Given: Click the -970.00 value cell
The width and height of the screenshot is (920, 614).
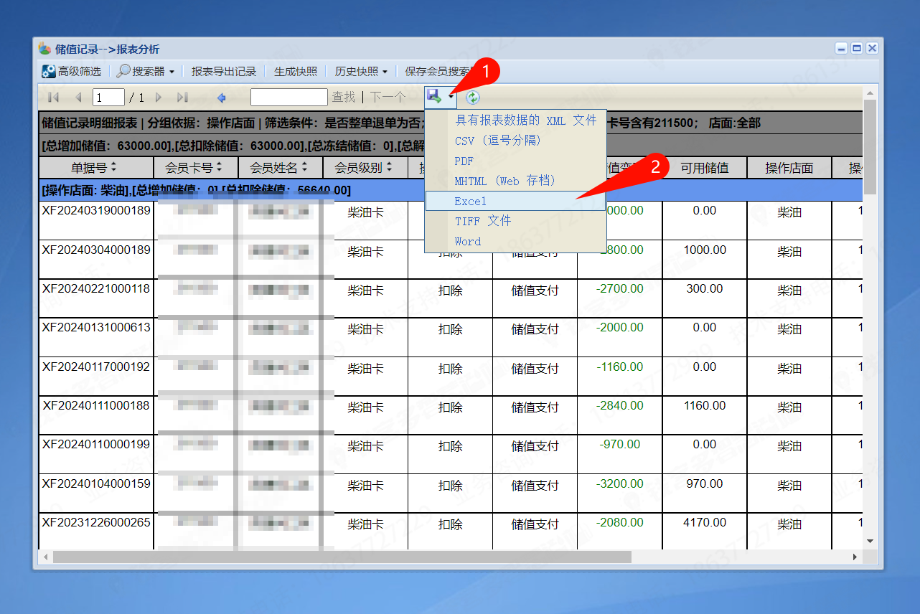Looking at the screenshot, I should [x=620, y=445].
